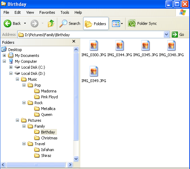Click the green Go arrow button
Screen dimensions: 190x169
(175, 34)
